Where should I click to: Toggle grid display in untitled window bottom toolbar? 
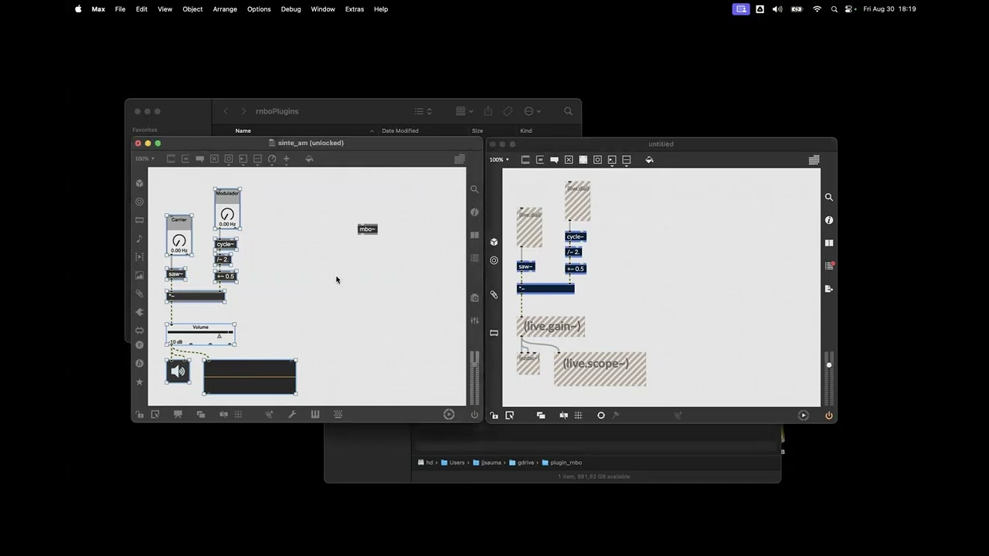point(578,415)
